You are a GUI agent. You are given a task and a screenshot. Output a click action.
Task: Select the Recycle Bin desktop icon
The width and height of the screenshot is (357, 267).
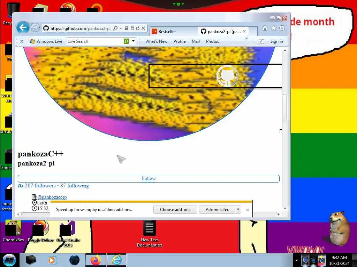8,14
